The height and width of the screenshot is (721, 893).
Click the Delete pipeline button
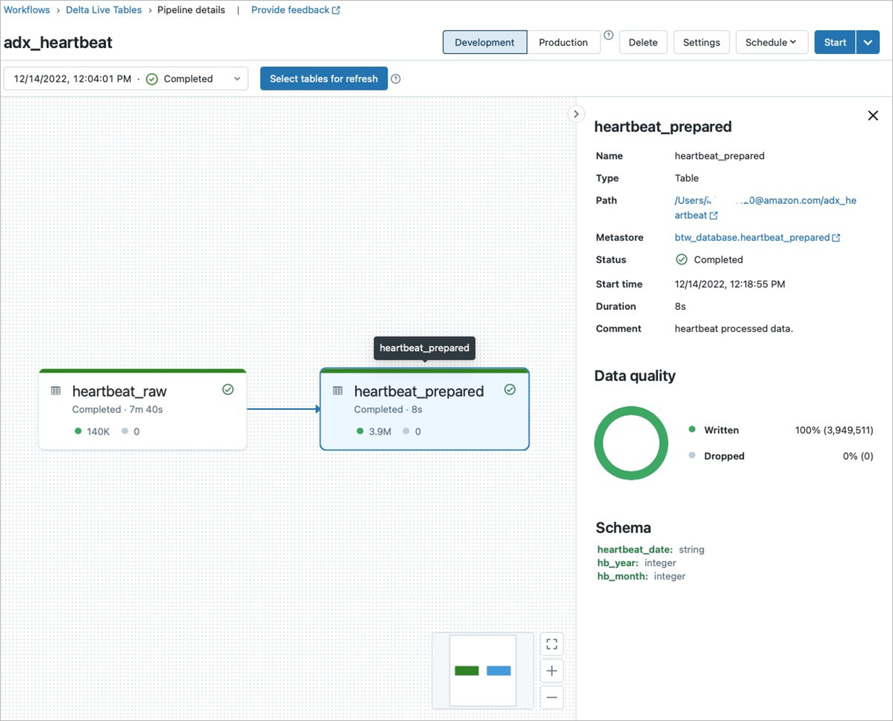tap(643, 42)
